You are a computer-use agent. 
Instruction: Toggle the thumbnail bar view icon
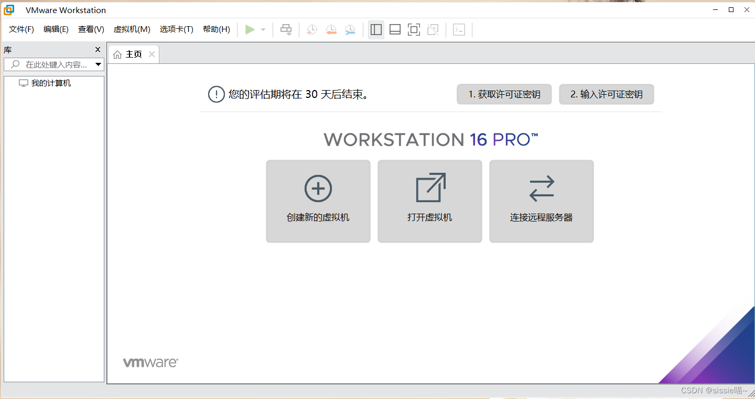[x=395, y=30]
